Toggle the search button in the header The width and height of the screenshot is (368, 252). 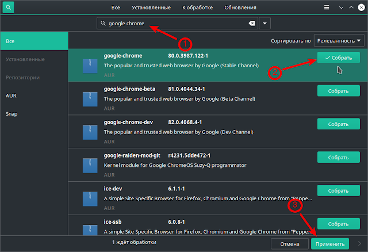coord(9,7)
